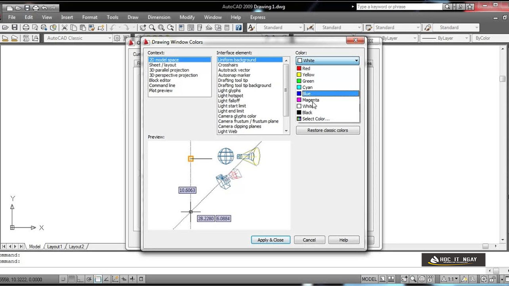This screenshot has height=286, width=509.
Task: Open the Help question mark icon
Action: point(238,27)
